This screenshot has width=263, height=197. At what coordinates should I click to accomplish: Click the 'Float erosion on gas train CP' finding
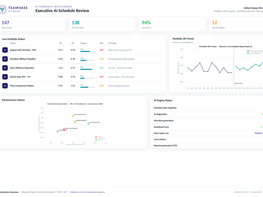tap(120, 50)
